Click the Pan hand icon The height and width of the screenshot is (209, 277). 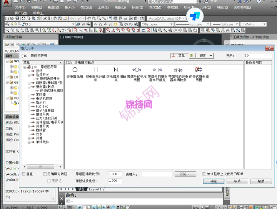coord(89,18)
